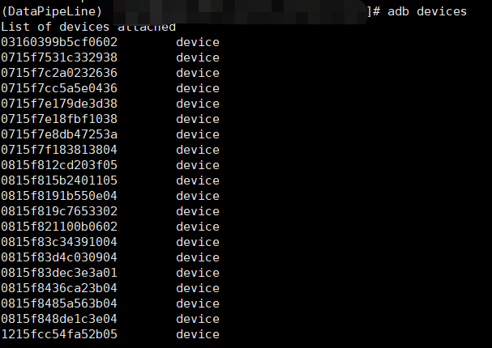The width and height of the screenshot is (492, 348).
Task: Click the "List of devices attached" line
Action: pos(88,27)
